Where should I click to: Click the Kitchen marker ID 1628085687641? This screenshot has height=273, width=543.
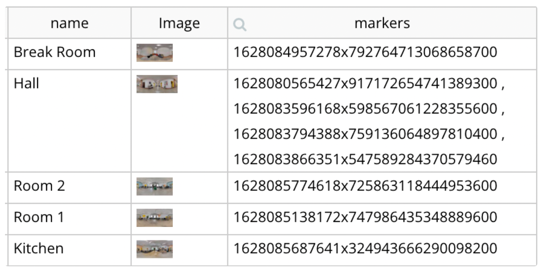[x=365, y=248]
